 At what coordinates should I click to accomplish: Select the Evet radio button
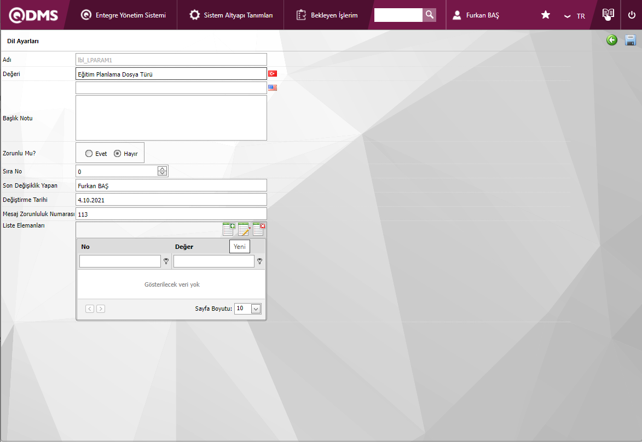pos(89,154)
